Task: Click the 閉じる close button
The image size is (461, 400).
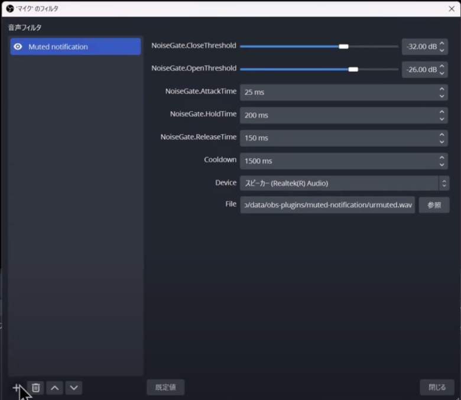Action: point(437,387)
